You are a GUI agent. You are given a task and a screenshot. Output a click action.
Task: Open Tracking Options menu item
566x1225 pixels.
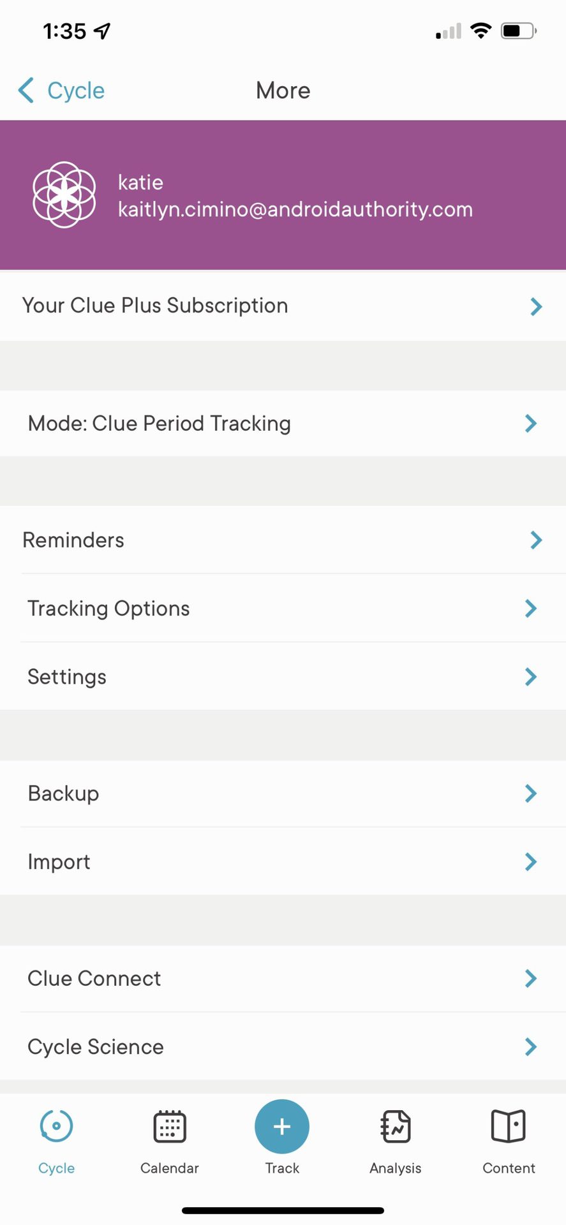[108, 609]
